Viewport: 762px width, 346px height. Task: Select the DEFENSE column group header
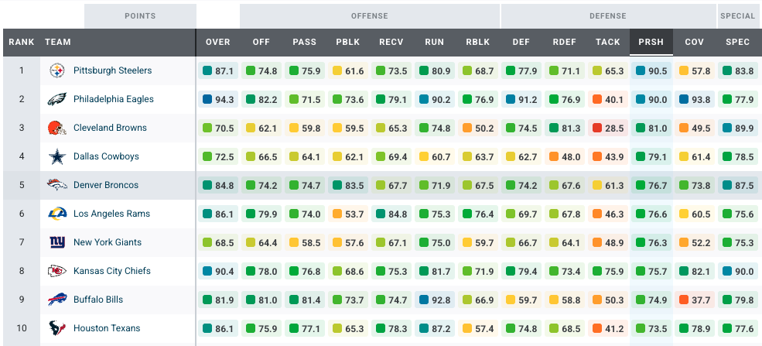tap(608, 16)
